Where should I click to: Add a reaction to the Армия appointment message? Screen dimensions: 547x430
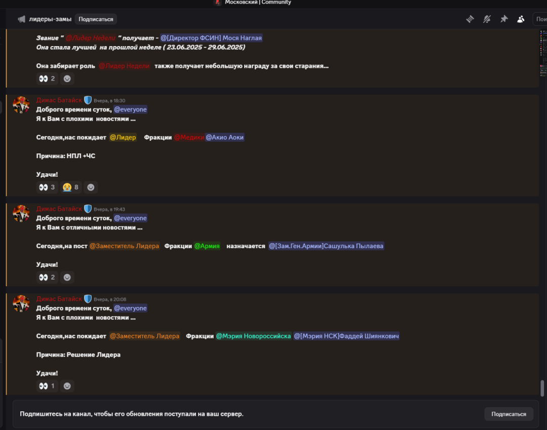click(x=67, y=278)
